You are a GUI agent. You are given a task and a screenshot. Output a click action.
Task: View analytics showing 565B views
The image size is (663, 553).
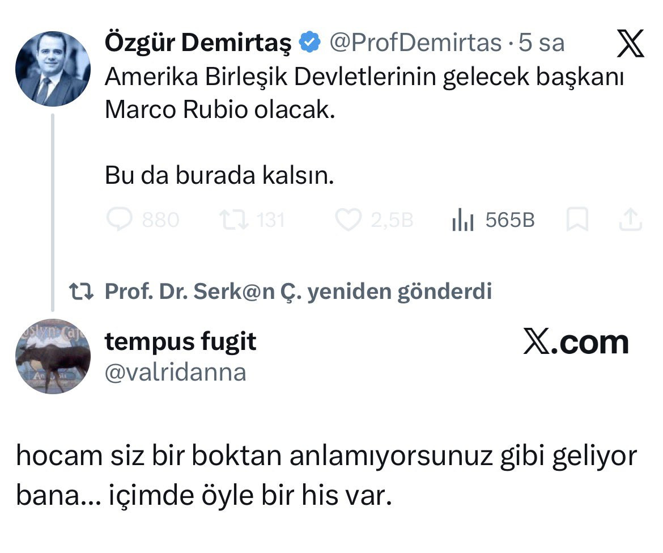pyautogui.click(x=462, y=220)
